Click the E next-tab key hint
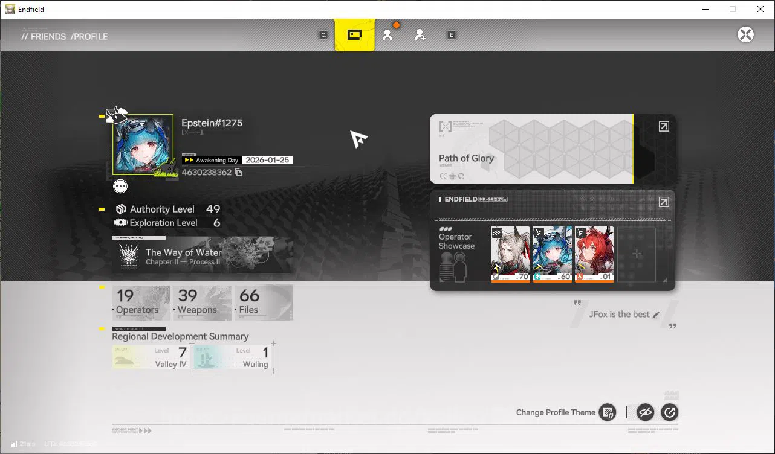775x454 pixels. click(x=451, y=35)
